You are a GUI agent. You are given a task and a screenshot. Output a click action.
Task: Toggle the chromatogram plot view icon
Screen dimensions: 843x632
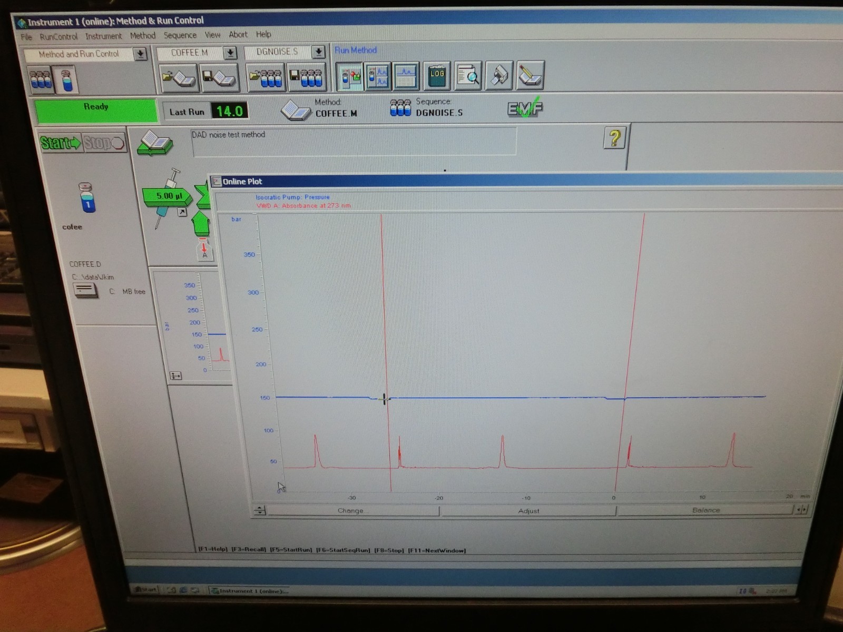click(x=406, y=76)
